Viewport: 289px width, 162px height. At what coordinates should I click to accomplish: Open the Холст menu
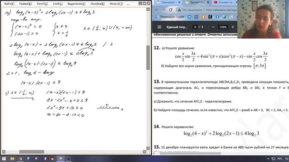[42, 4]
